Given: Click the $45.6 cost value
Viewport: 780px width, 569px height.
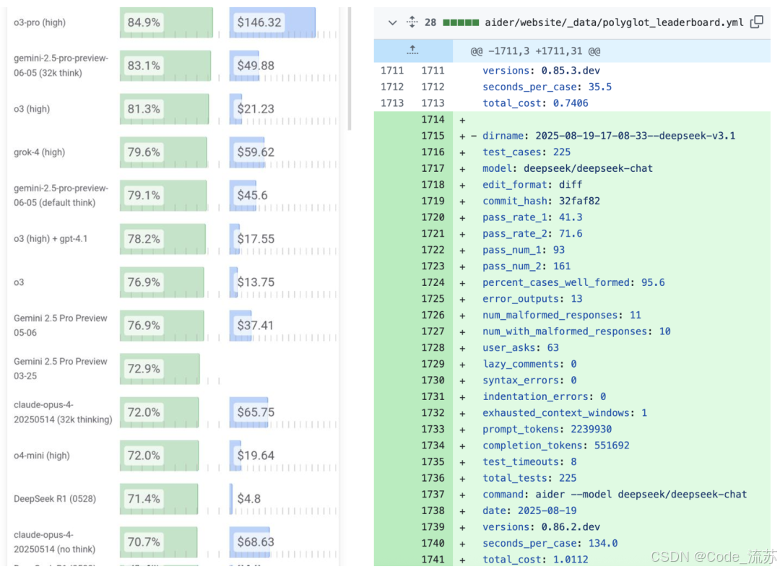Looking at the screenshot, I should coord(252,196).
